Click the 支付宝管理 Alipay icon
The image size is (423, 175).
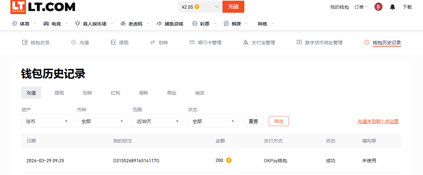point(246,43)
